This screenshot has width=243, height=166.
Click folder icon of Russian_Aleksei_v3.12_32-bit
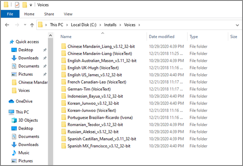coord(63,132)
